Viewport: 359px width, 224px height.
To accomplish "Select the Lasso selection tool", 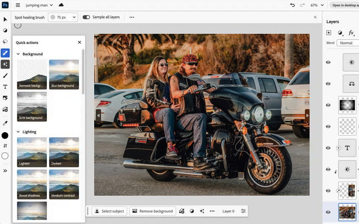I will (5, 42).
